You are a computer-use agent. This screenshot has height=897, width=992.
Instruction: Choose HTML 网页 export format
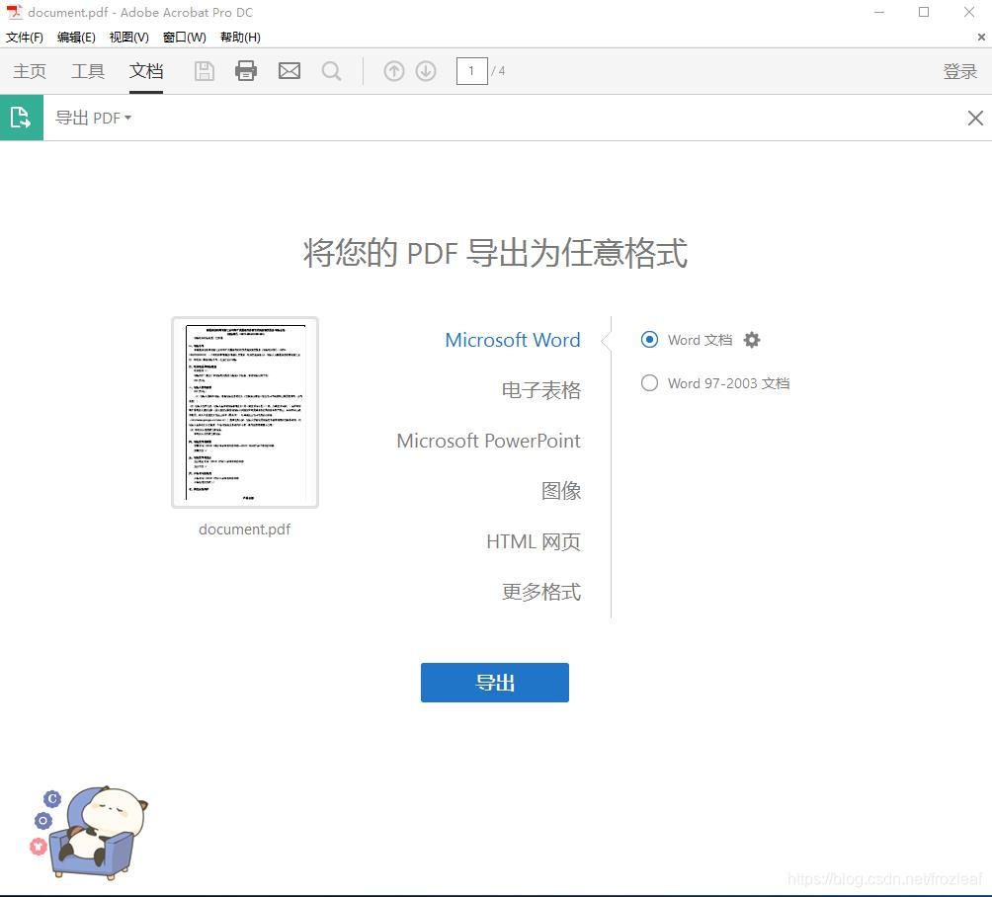pos(534,541)
